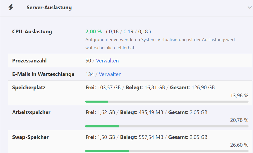Viewport: 253px width, 153px height.
Task: Click the Speicherplatz usage progress bar
Action: tap(167, 102)
